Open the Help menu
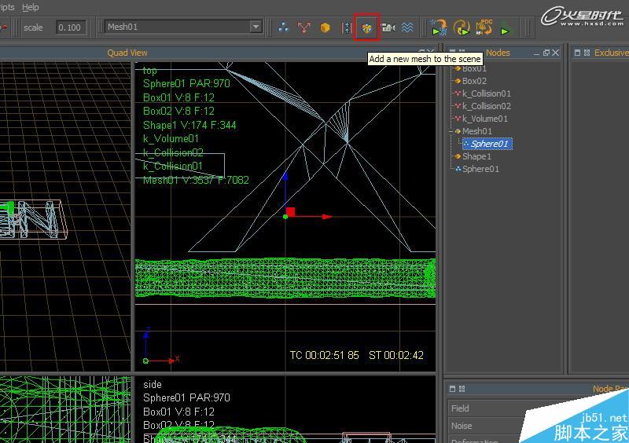 point(30,7)
